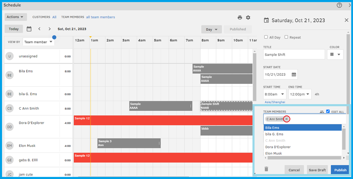Open start date calendar icon
Screen dimensions: 353x179
pos(294,75)
